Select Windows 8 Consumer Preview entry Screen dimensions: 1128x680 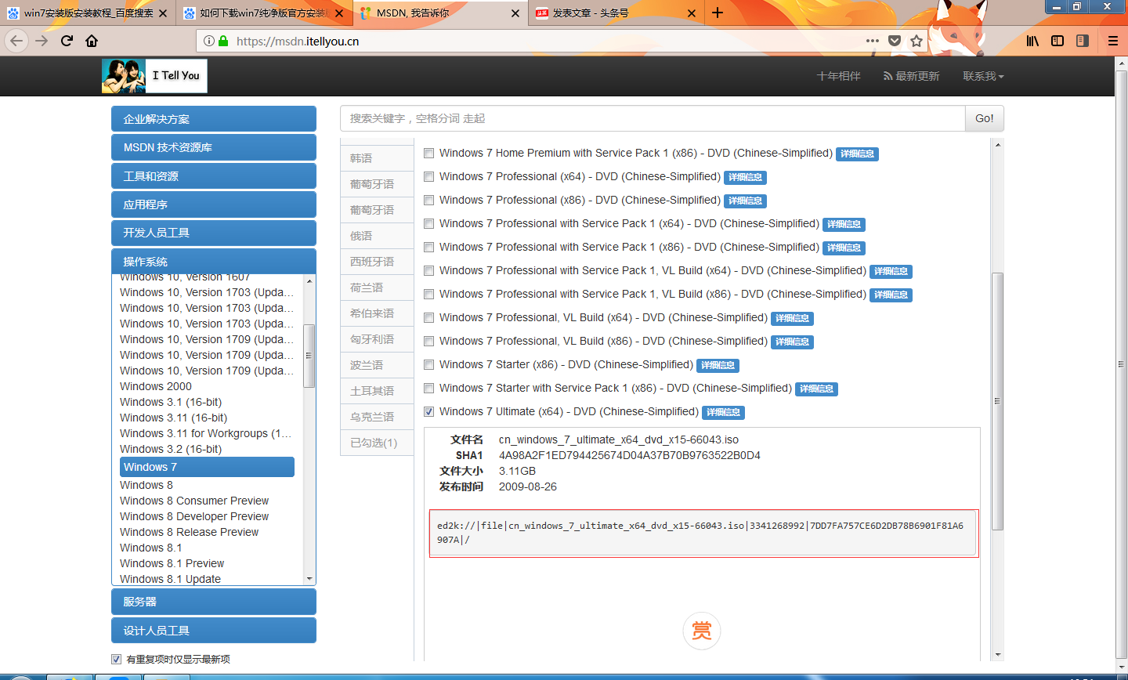click(193, 501)
